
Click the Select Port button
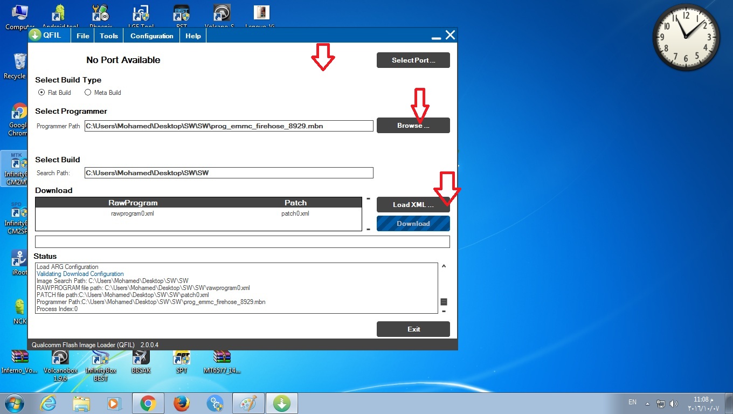coord(413,60)
